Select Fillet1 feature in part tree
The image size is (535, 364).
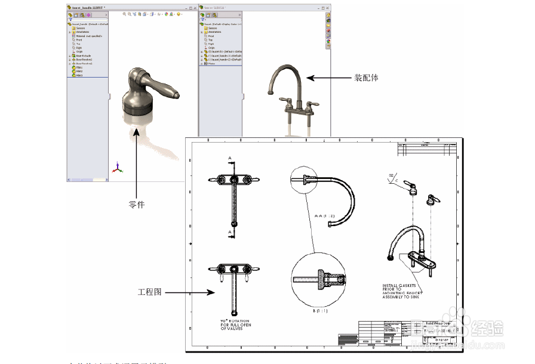(78, 67)
